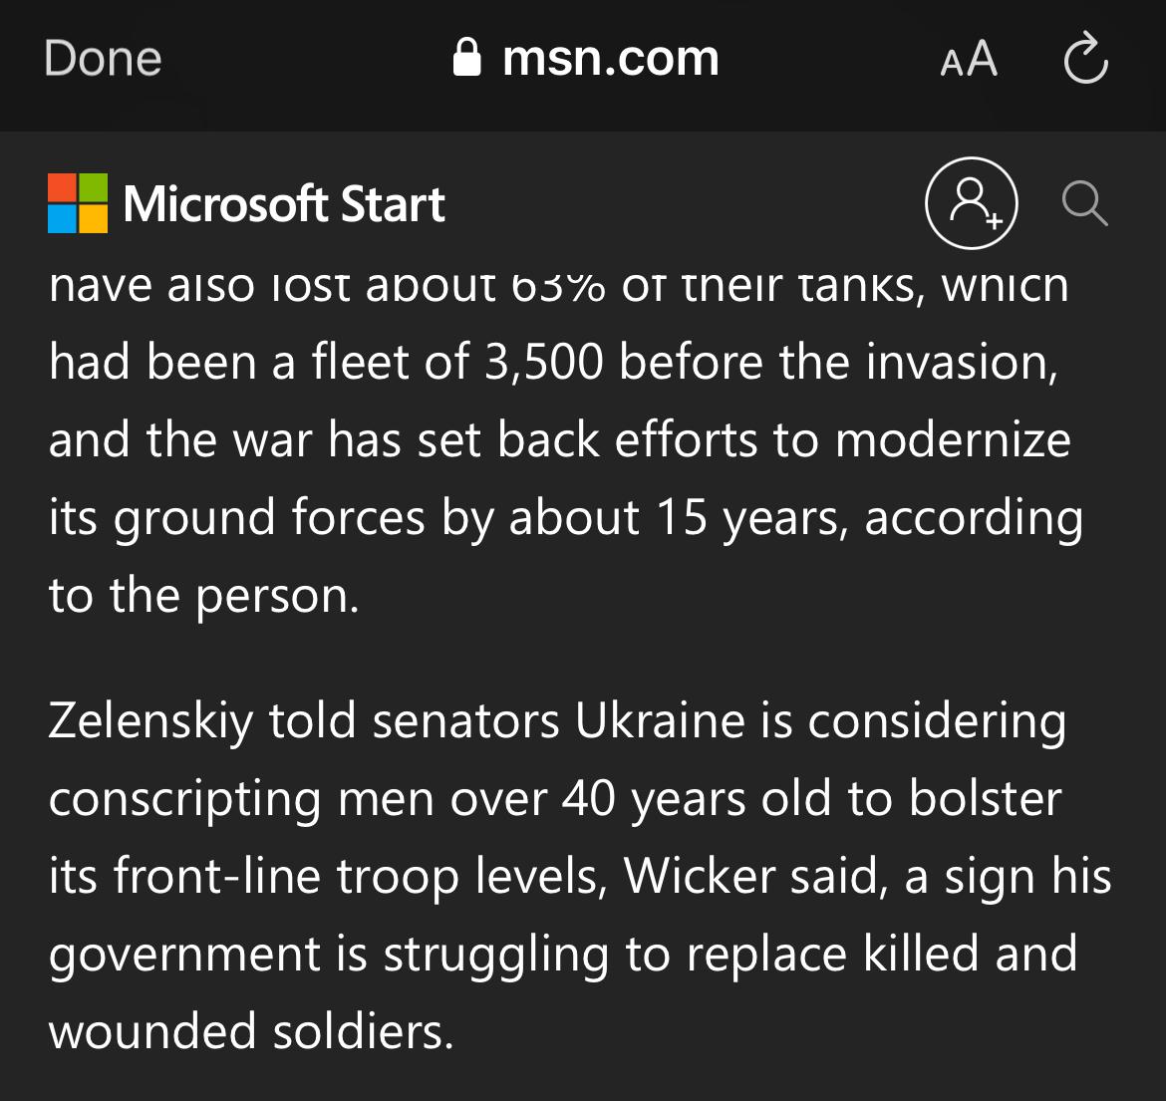Click the word "Ukraine" in the second paragraph
Screen dimensions: 1166x1101
[x=660, y=721]
